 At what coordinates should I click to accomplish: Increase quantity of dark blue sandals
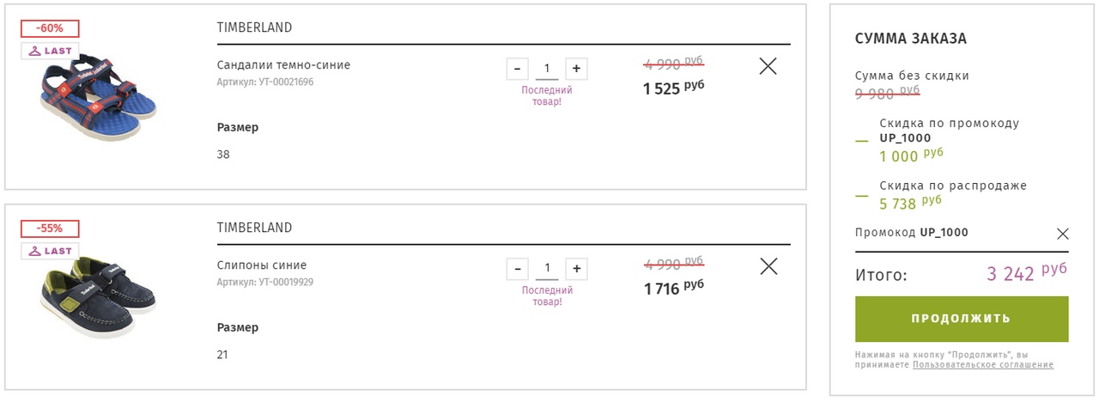point(576,69)
